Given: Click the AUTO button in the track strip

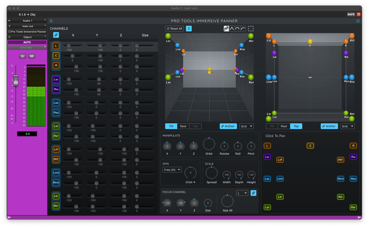Looking at the screenshot, I should click(x=27, y=42).
